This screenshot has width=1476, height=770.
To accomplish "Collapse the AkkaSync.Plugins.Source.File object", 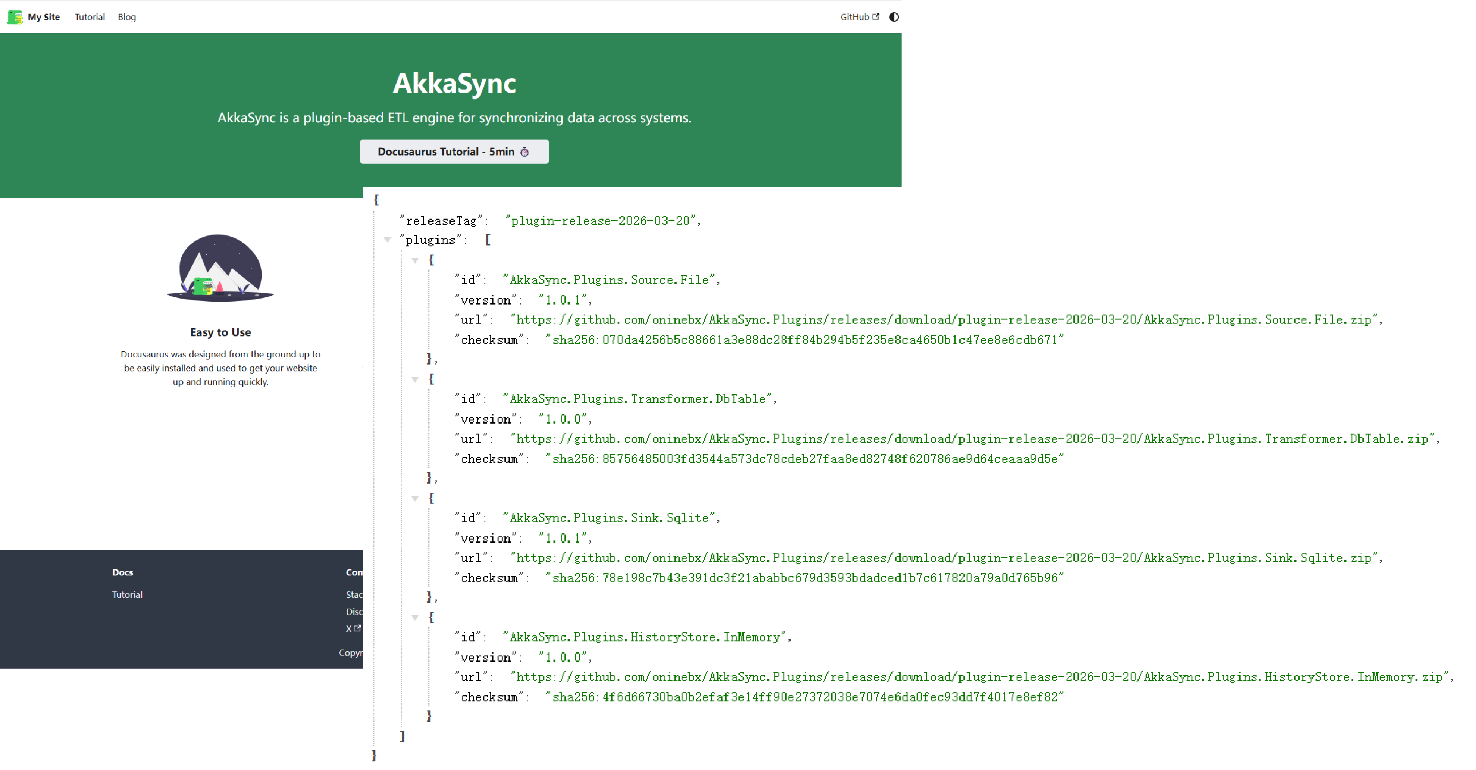I will [x=415, y=260].
